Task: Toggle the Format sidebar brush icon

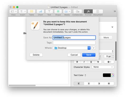Action: point(88,11)
